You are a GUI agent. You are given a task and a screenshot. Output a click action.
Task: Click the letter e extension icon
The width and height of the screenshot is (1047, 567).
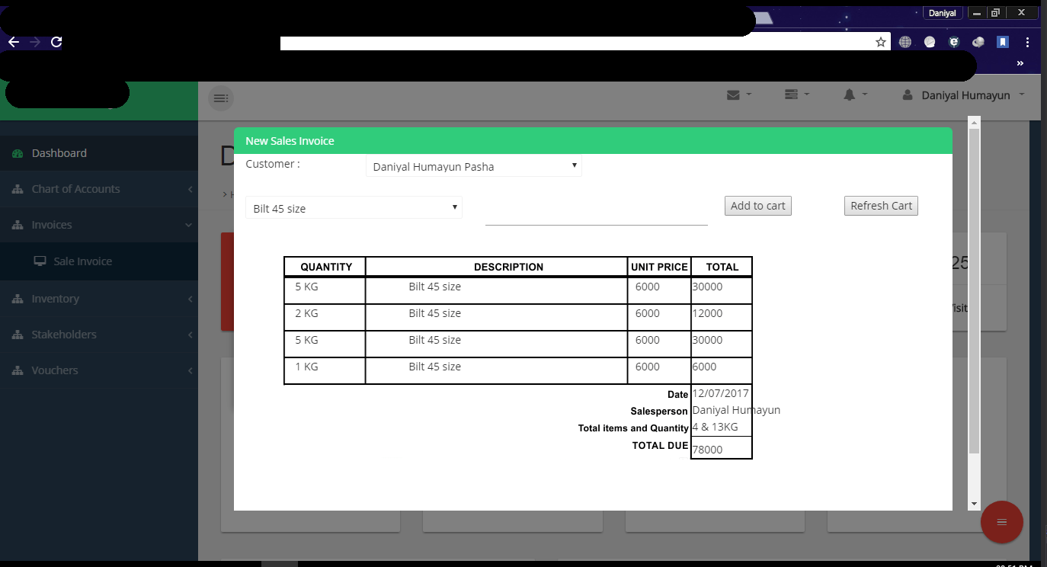coord(954,42)
